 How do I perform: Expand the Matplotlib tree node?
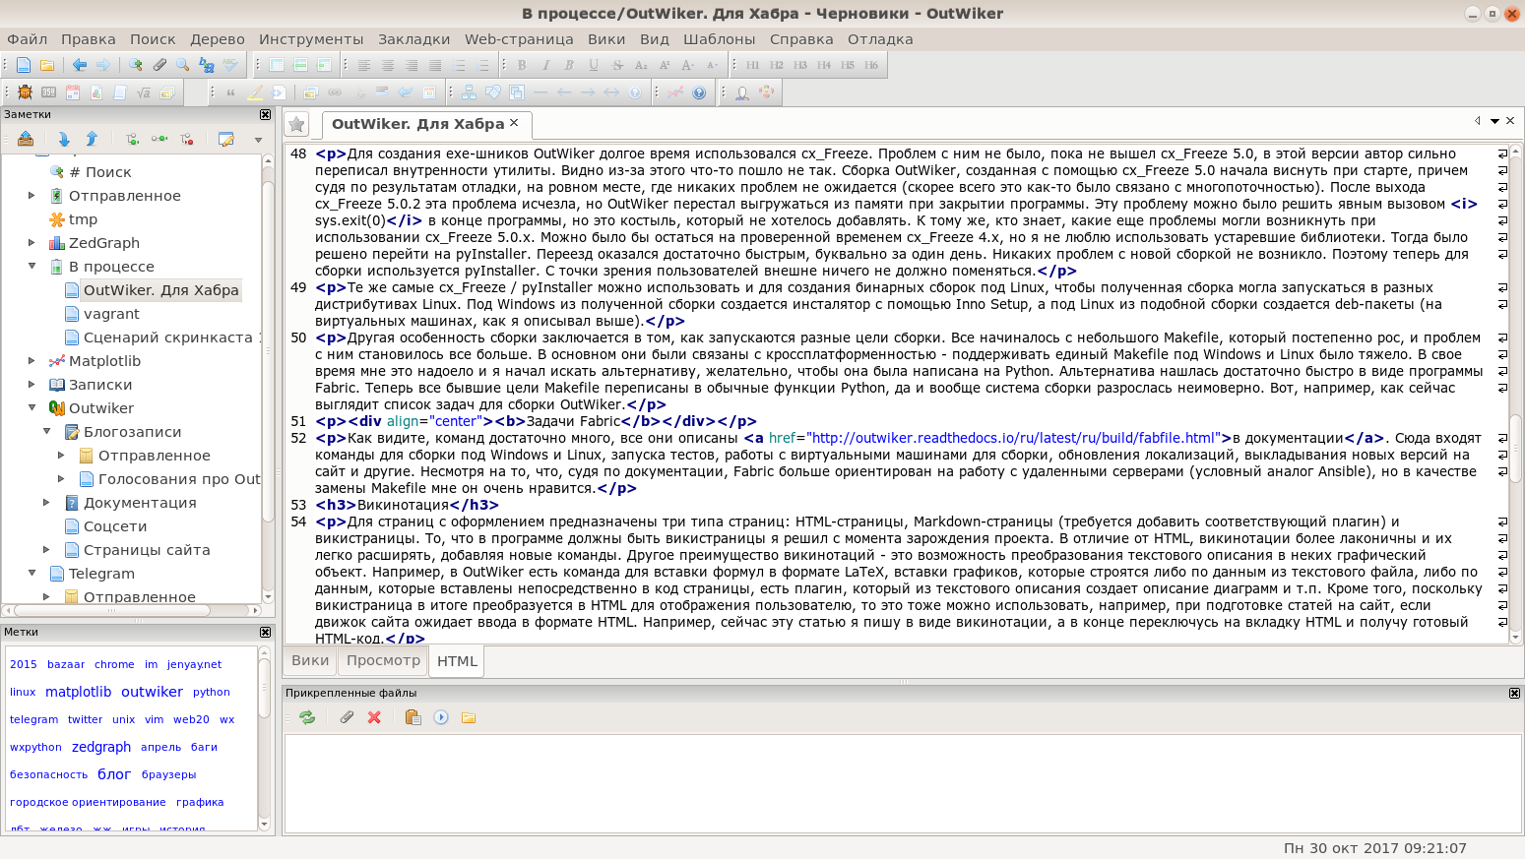[32, 361]
